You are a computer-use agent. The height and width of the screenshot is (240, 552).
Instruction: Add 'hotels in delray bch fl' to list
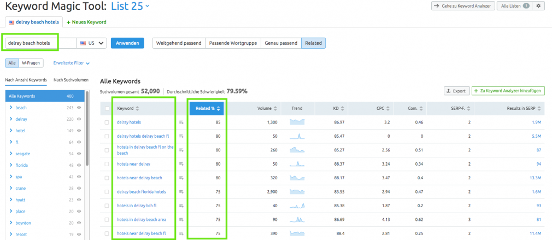point(181,206)
